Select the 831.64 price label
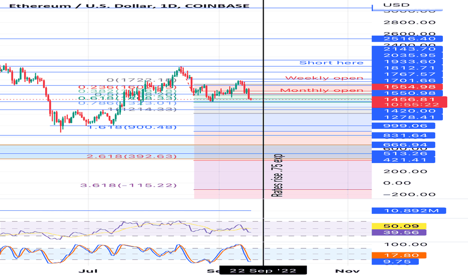This screenshot has width=468, height=276. (403, 135)
